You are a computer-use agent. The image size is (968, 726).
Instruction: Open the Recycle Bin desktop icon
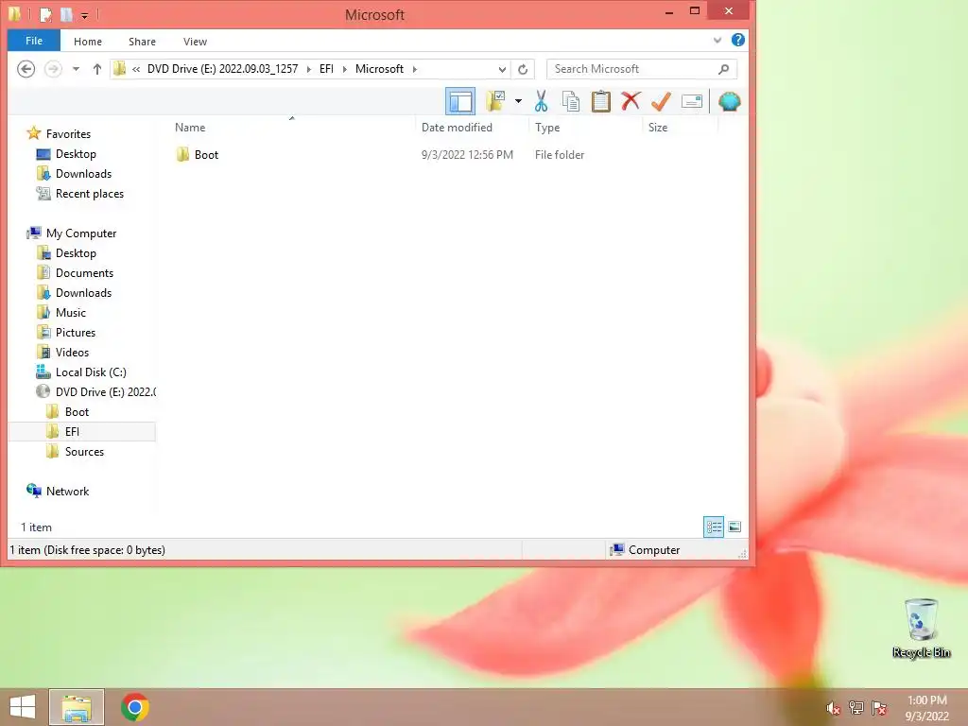tap(921, 628)
